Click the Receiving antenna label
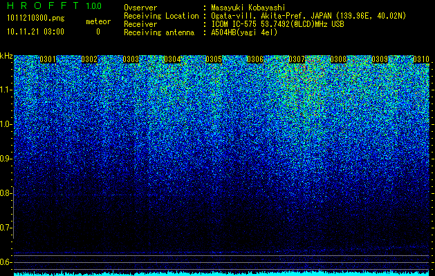 [x=159, y=32]
